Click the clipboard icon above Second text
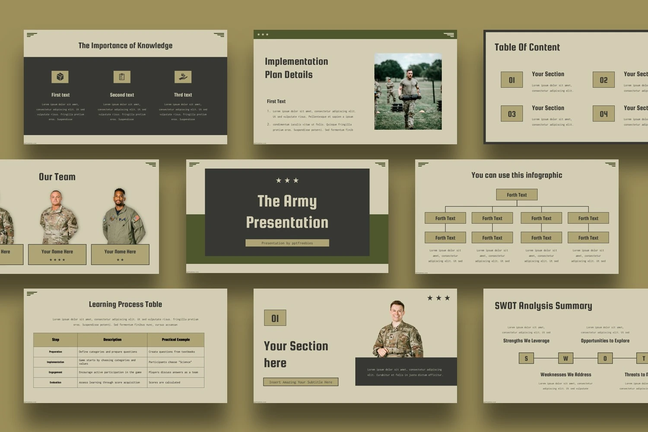Image resolution: width=648 pixels, height=432 pixels. click(122, 77)
